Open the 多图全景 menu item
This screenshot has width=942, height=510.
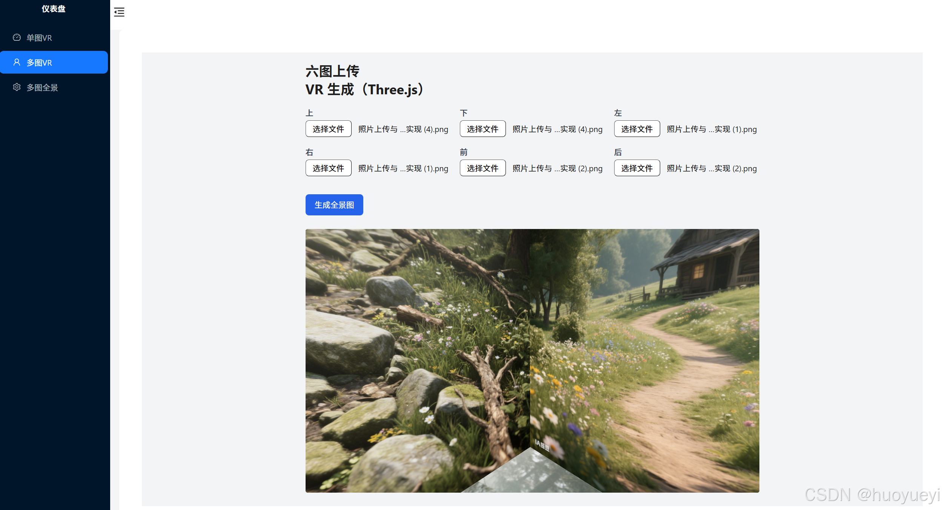click(42, 88)
